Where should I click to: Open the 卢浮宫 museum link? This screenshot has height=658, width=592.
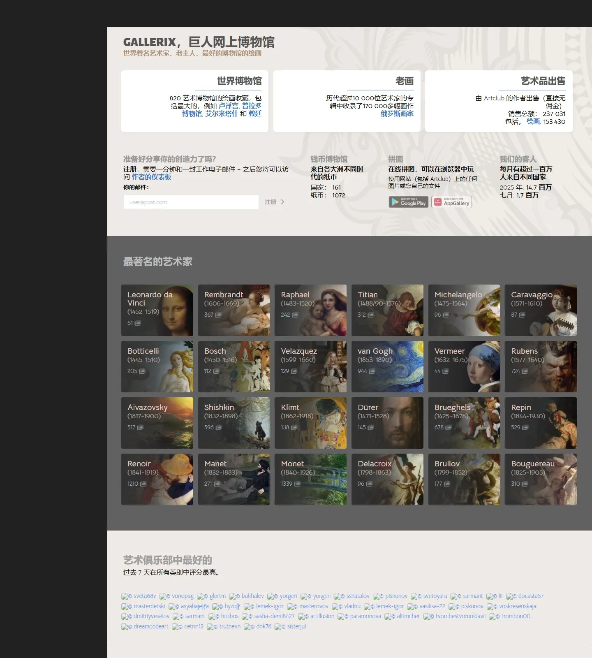[x=228, y=106]
